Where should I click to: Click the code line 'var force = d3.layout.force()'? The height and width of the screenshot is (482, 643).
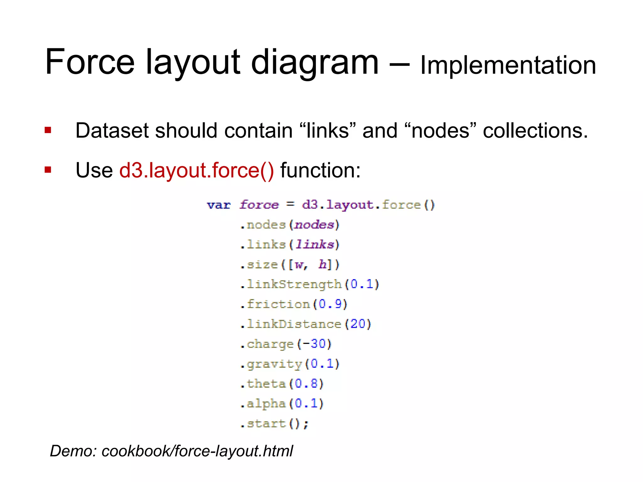[x=321, y=205]
